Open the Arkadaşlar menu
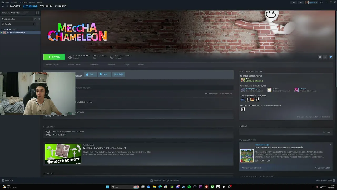This screenshot has width=337, height=190. pos(24,2)
